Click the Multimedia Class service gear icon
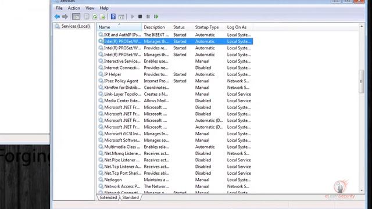Screen dimensions: 372x209 coord(101,147)
